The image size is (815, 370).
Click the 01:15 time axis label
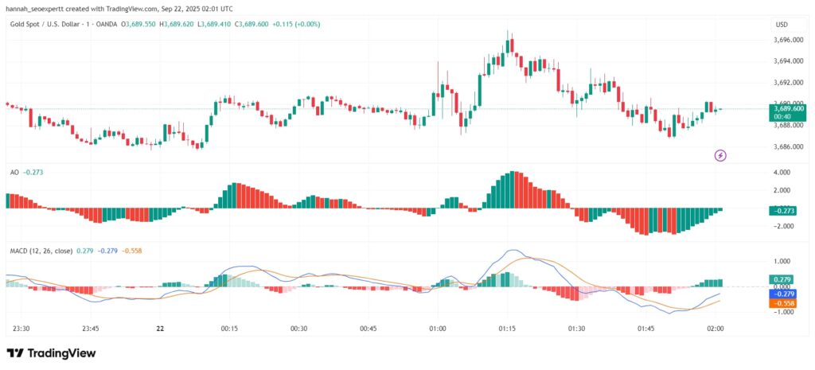point(507,329)
